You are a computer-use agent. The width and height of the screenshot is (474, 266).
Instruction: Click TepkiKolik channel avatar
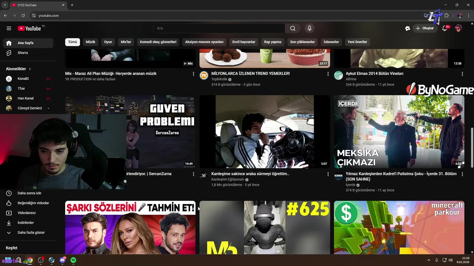click(204, 75)
